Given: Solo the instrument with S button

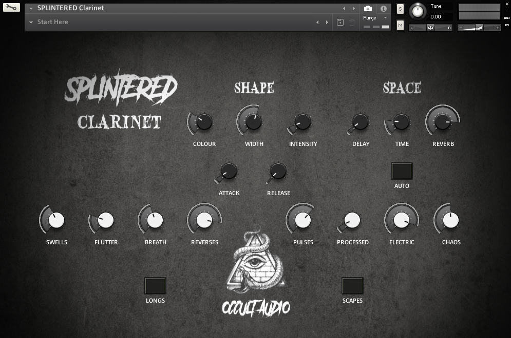Looking at the screenshot, I should 400,9.
